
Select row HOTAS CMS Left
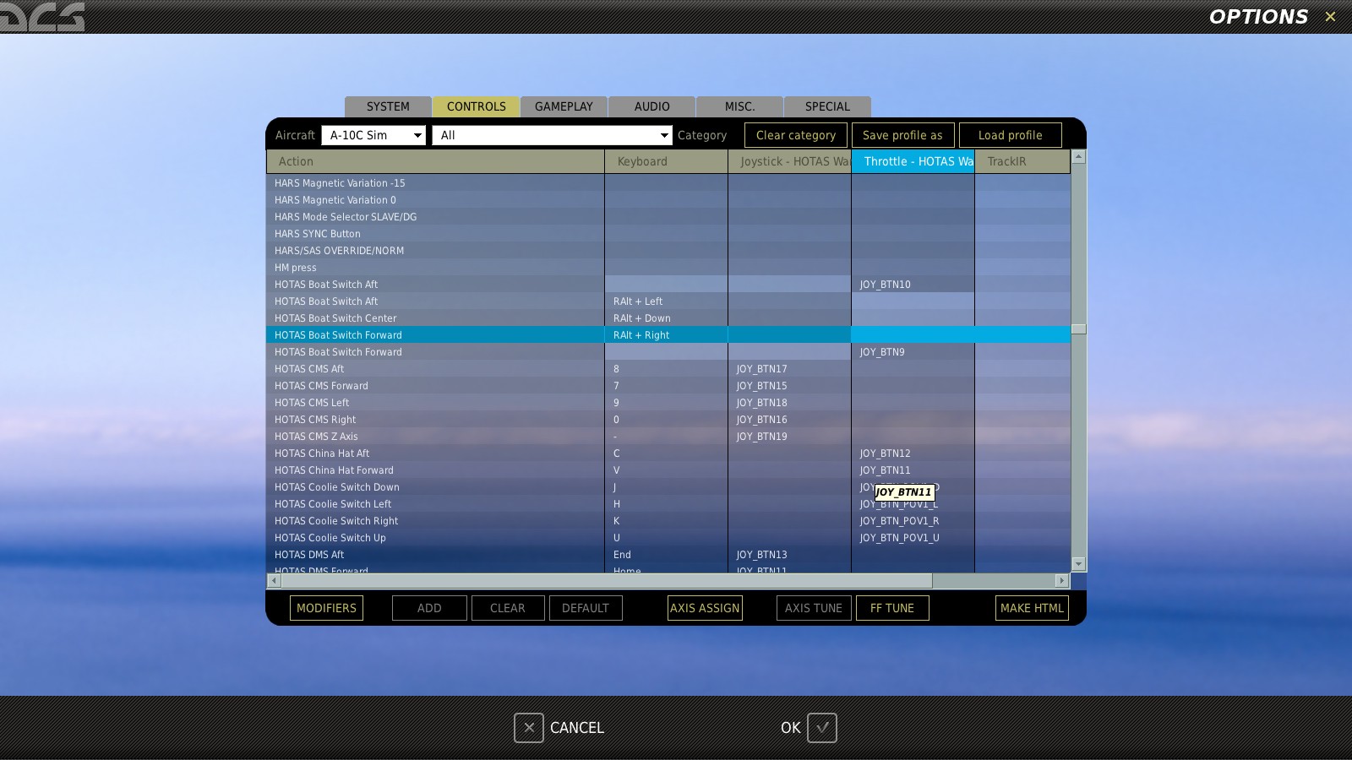click(668, 403)
